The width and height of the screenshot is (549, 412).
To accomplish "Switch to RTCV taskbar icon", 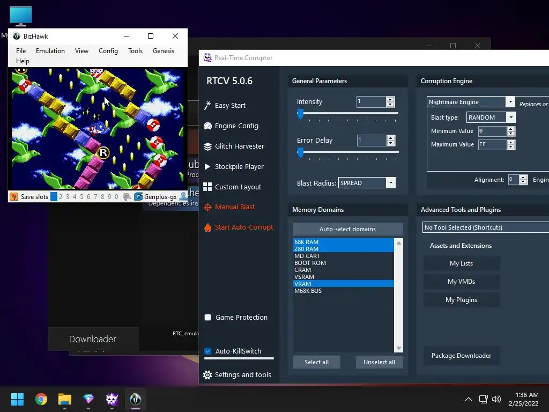I will coord(112,399).
